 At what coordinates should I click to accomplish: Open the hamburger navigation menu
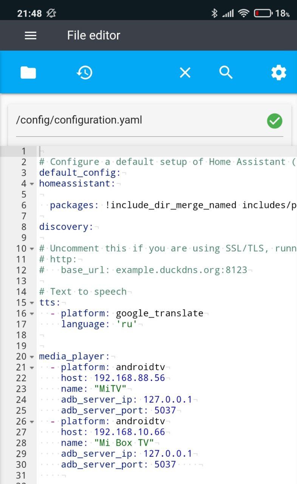point(31,36)
